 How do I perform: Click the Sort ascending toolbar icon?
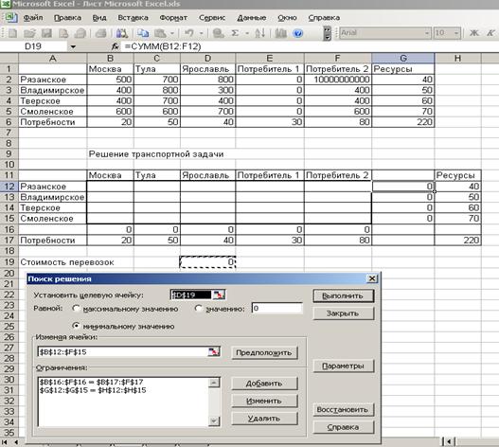[259, 33]
